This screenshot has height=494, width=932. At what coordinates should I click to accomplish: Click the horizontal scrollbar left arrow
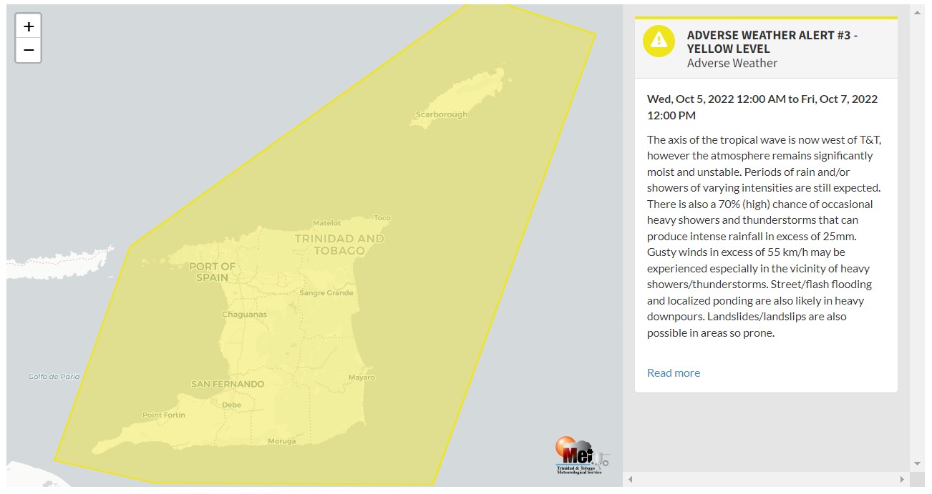click(x=630, y=479)
